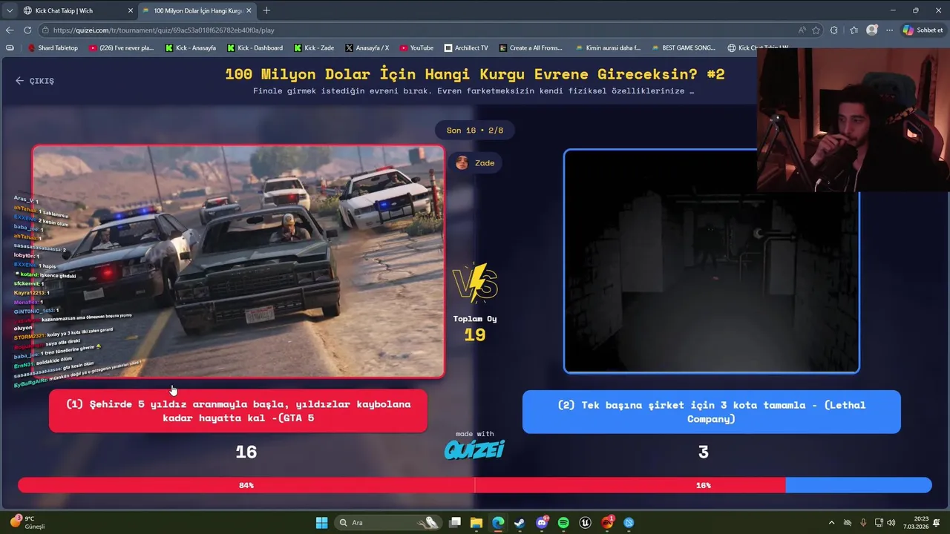
Task: Open Kimin aurasi daha f... bookmark
Action: pos(608,47)
